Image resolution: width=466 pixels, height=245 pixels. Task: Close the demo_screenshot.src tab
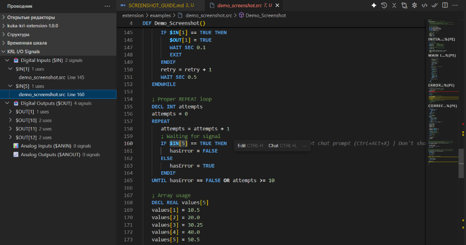pos(277,5)
